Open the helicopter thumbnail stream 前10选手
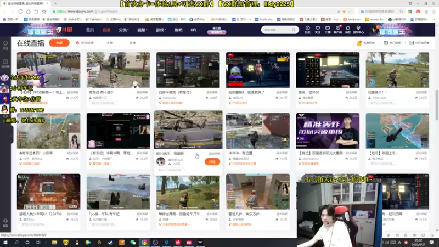 click(188, 130)
